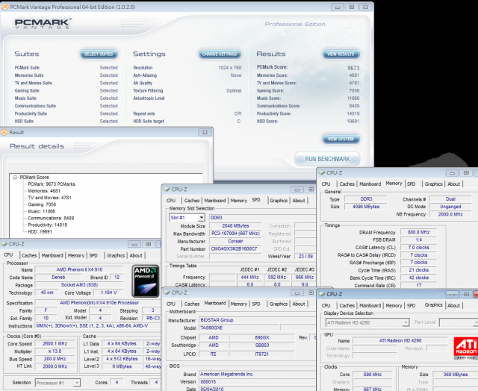Click the CPU-Z icon in the Memory window title

[x=322, y=172]
